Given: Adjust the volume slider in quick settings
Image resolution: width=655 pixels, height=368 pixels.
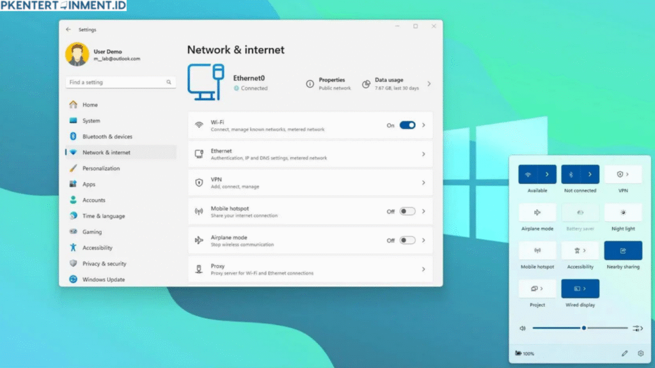Looking at the screenshot, I should 583,328.
